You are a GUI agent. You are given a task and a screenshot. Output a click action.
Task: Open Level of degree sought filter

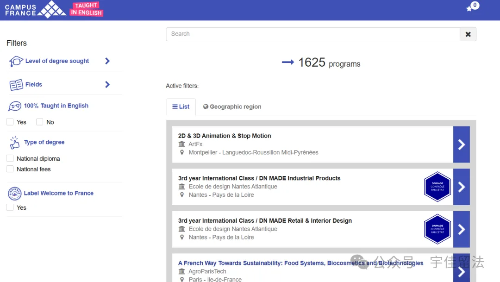[x=57, y=61]
